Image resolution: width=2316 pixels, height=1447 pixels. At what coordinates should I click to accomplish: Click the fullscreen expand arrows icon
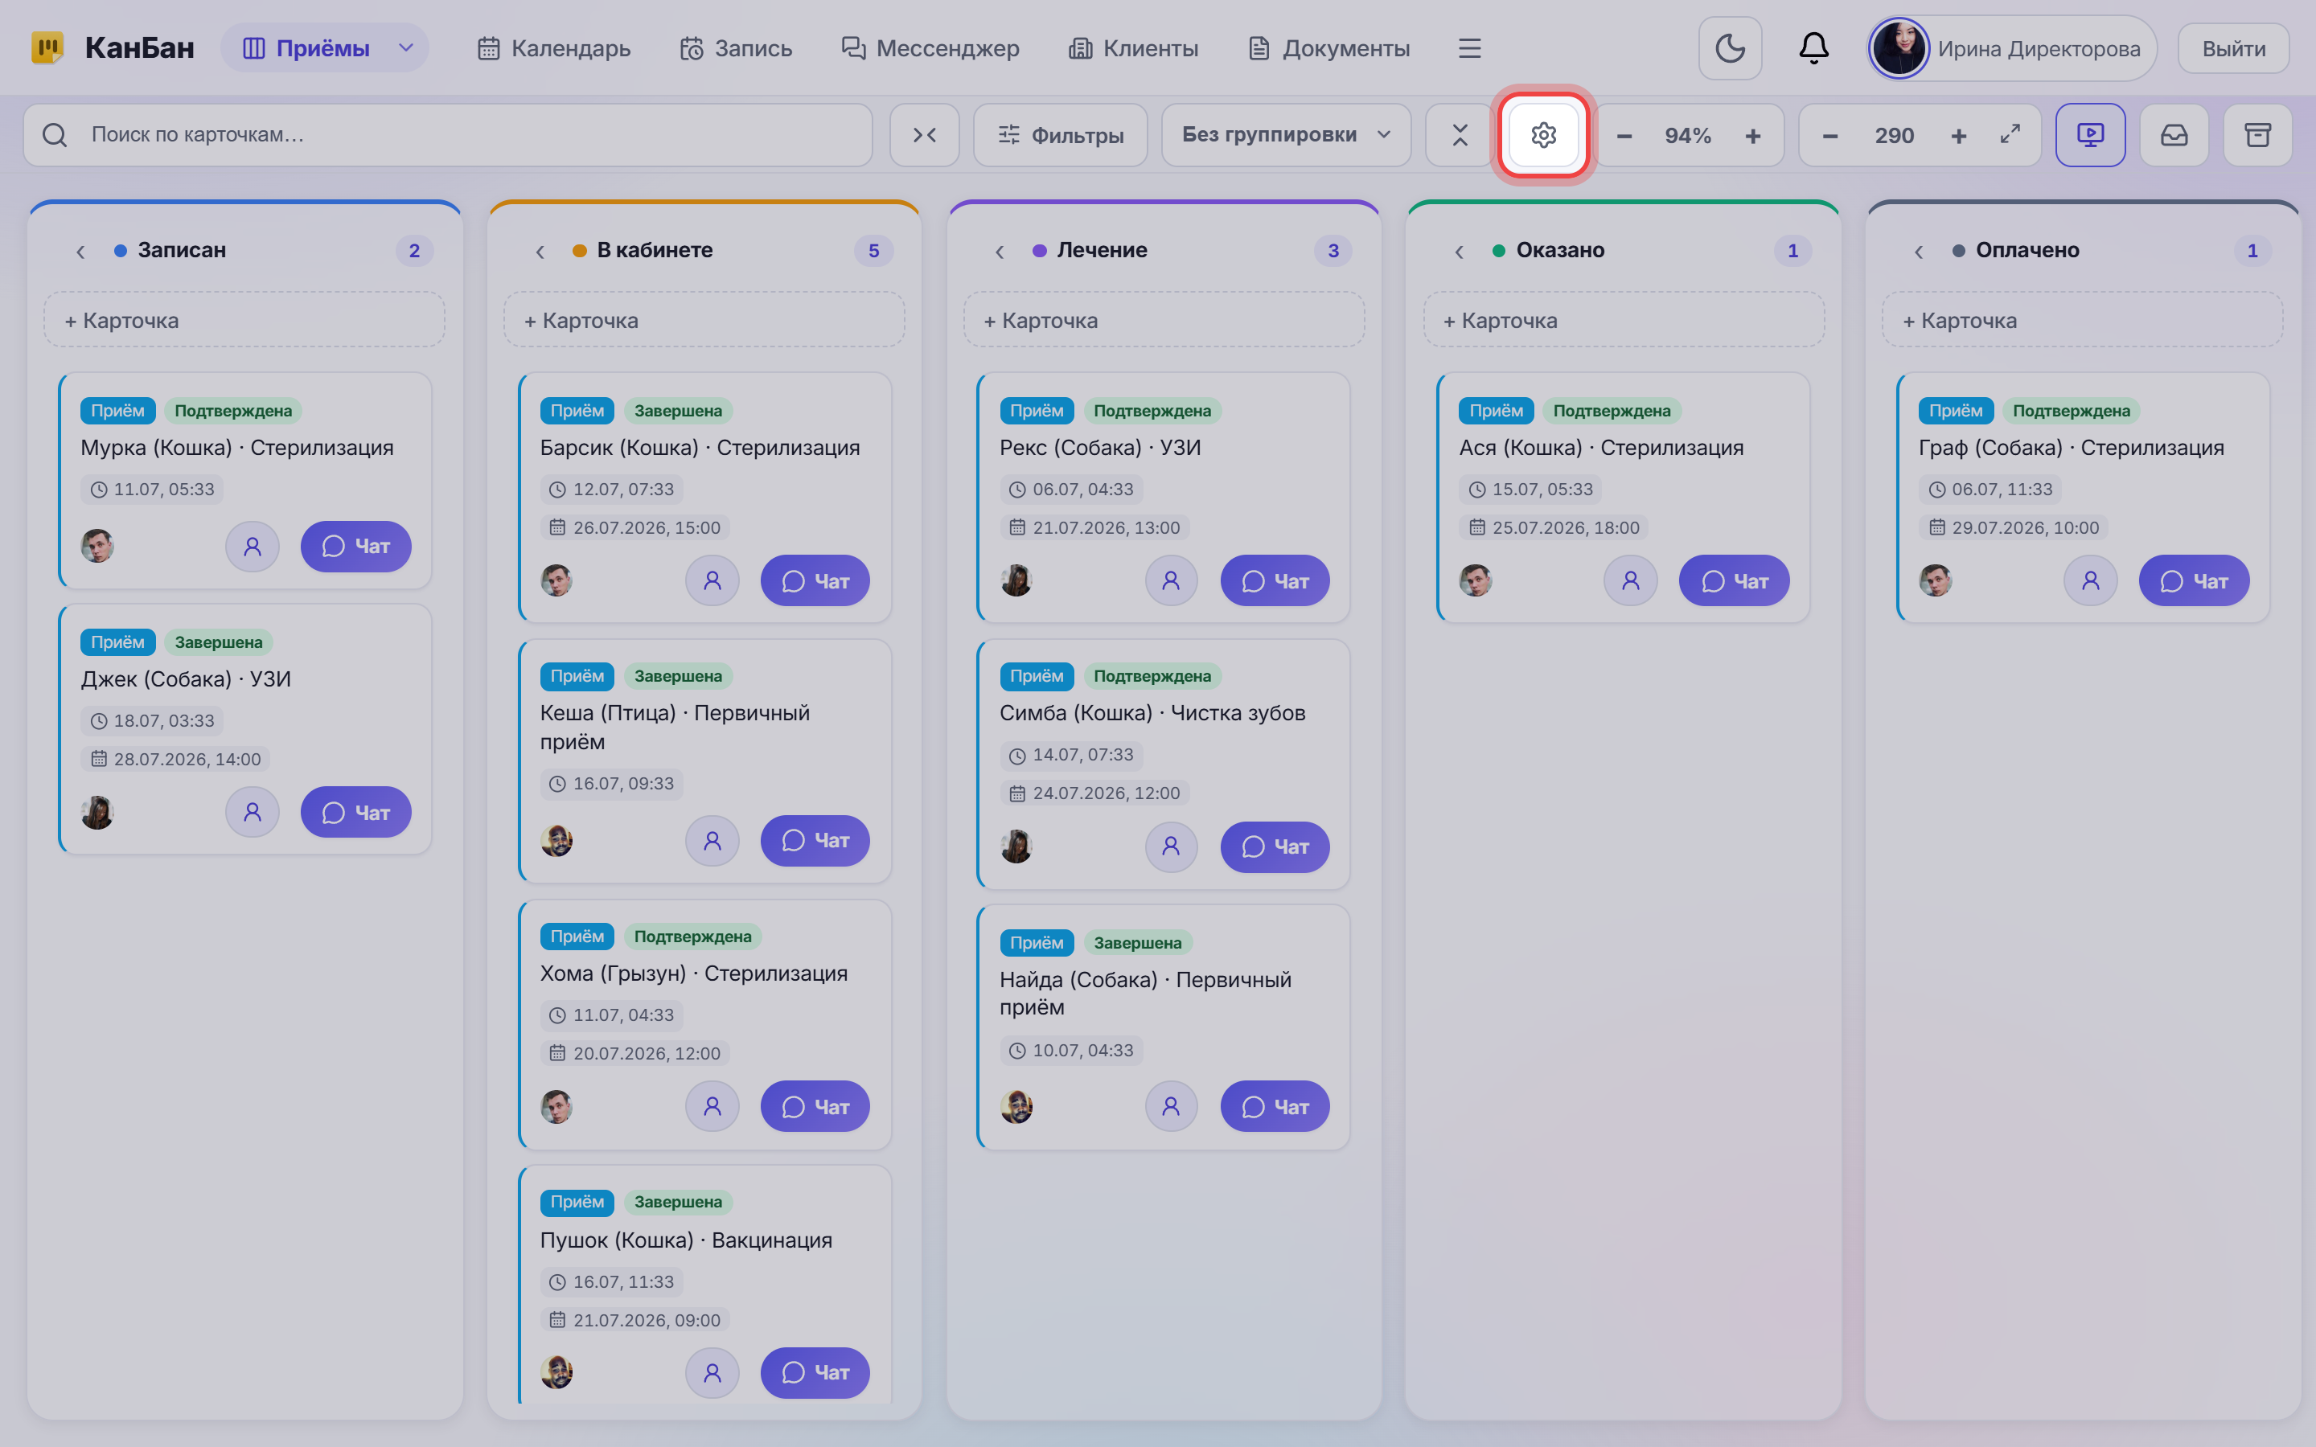click(x=2010, y=135)
